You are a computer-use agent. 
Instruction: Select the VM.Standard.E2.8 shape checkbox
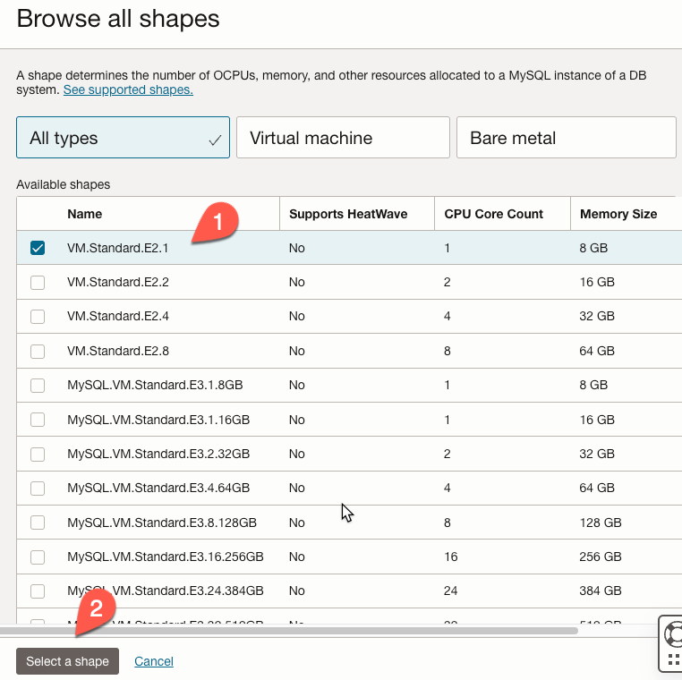click(38, 351)
